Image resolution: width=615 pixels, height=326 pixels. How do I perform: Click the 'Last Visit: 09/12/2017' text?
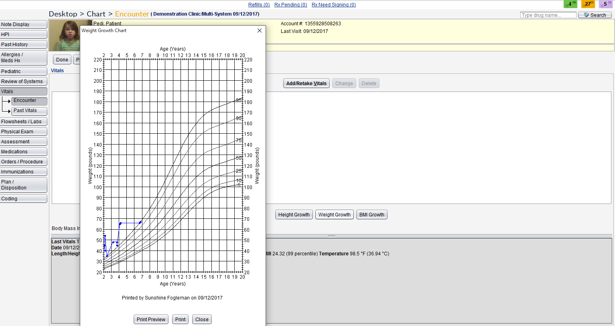pyautogui.click(x=304, y=31)
